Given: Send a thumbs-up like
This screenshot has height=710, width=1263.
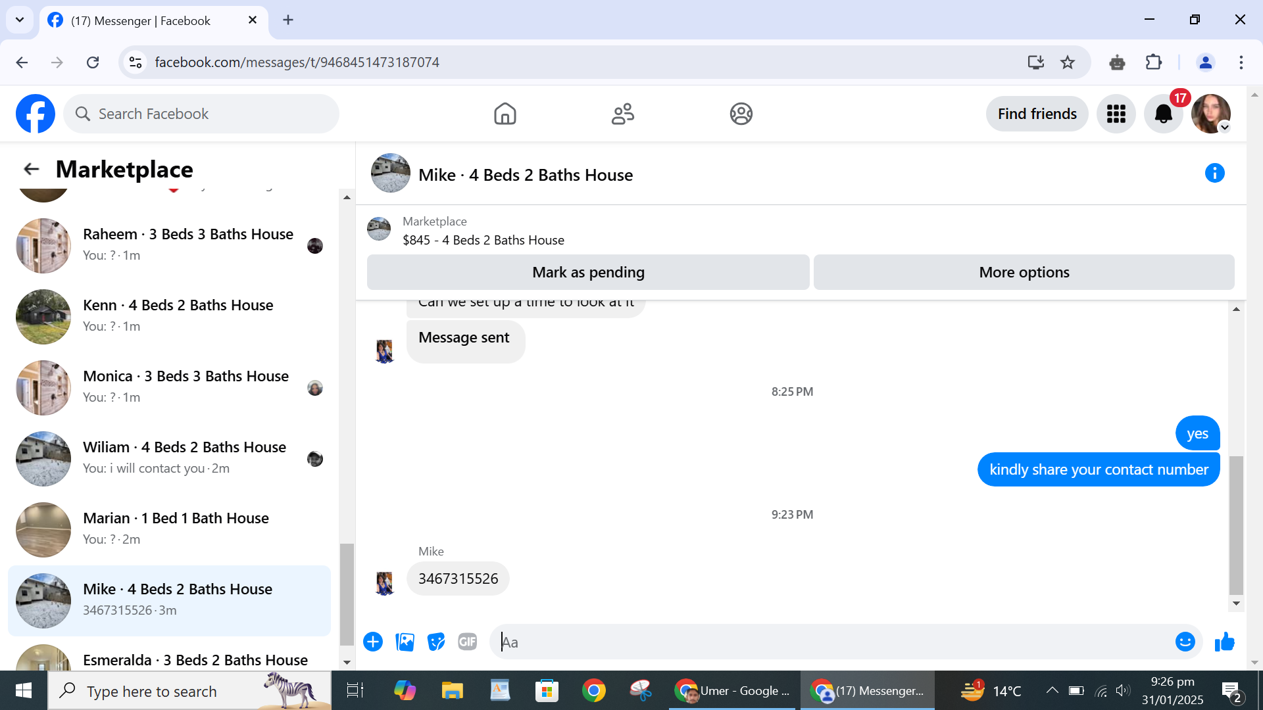Looking at the screenshot, I should point(1224,642).
